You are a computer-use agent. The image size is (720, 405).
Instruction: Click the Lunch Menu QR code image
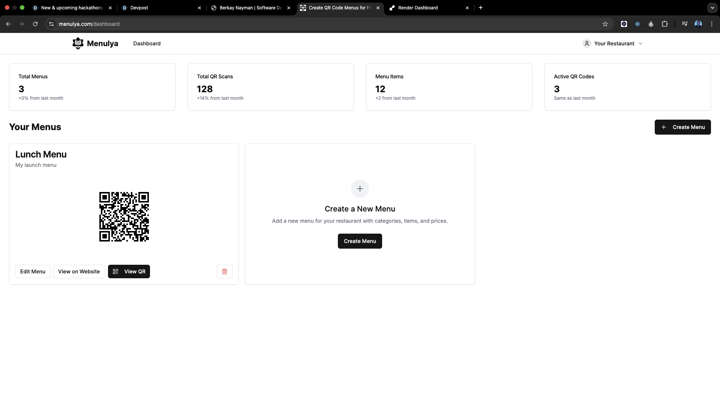124,217
